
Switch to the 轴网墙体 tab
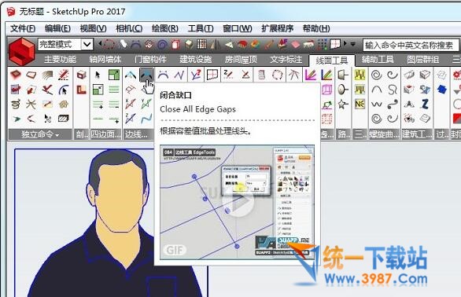pyautogui.click(x=105, y=60)
